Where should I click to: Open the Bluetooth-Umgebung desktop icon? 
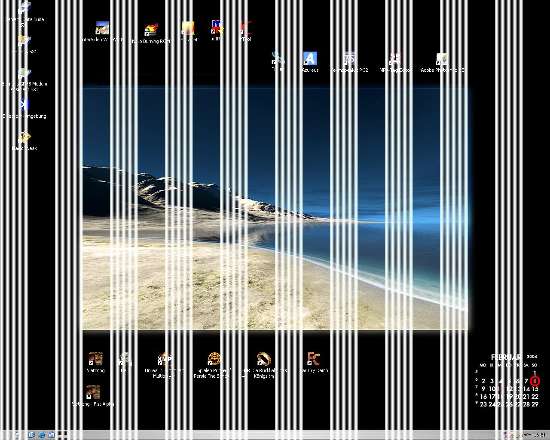[24, 105]
